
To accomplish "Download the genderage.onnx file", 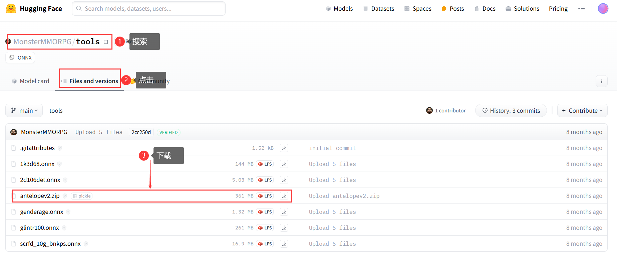I will [x=284, y=212].
